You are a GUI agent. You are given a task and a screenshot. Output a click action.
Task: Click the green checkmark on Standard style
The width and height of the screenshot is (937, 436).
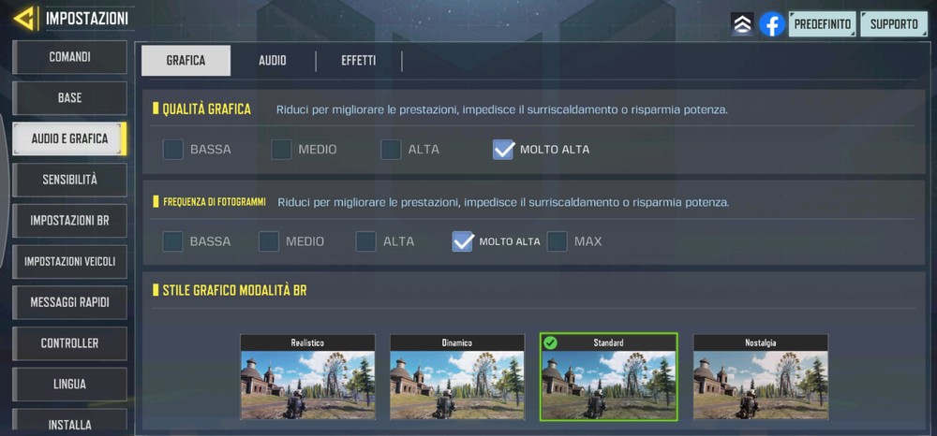click(550, 342)
